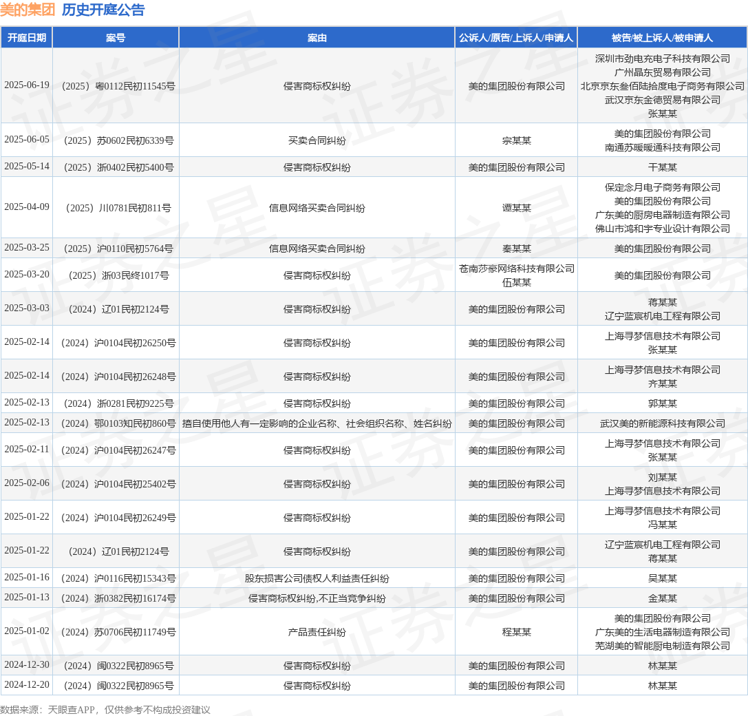
Task: Click defendant 郭某某
Action: click(x=662, y=404)
